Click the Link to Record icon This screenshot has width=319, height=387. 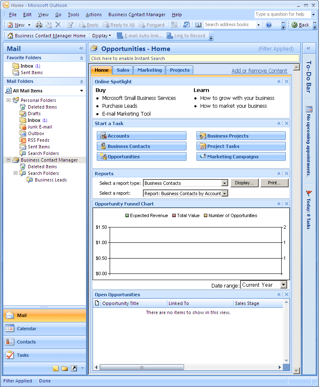coord(169,36)
